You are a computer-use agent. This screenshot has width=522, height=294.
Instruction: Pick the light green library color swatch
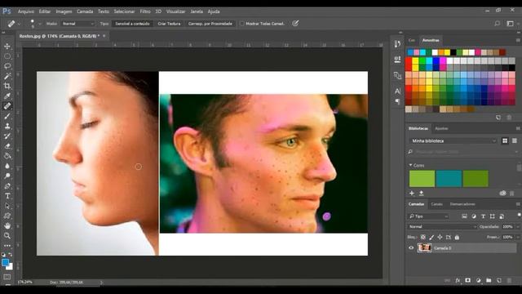422,179
